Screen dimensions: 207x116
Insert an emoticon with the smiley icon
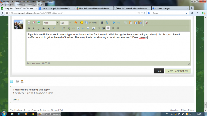(82, 23)
